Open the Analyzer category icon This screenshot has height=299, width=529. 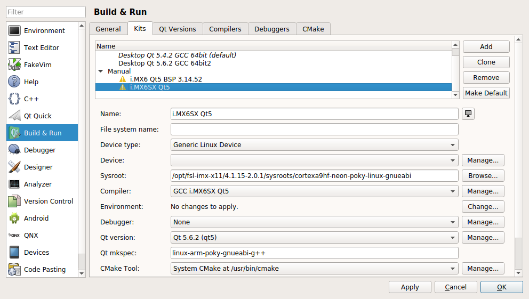[x=14, y=184]
